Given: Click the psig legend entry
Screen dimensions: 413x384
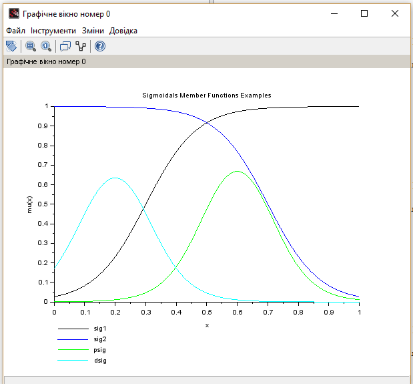Looking at the screenshot, I should (100, 349).
